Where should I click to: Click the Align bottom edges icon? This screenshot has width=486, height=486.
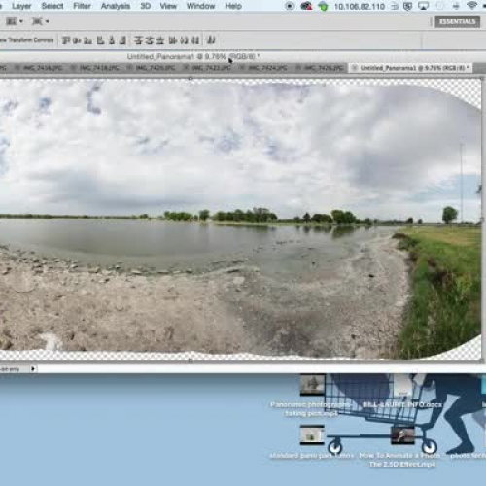click(87, 40)
